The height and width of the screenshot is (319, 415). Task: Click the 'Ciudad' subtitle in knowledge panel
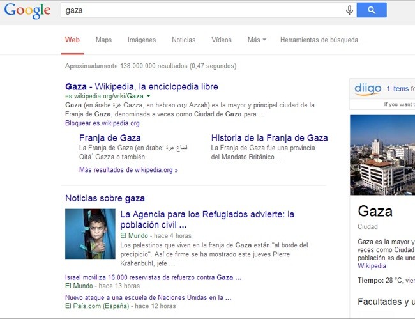pyautogui.click(x=367, y=226)
